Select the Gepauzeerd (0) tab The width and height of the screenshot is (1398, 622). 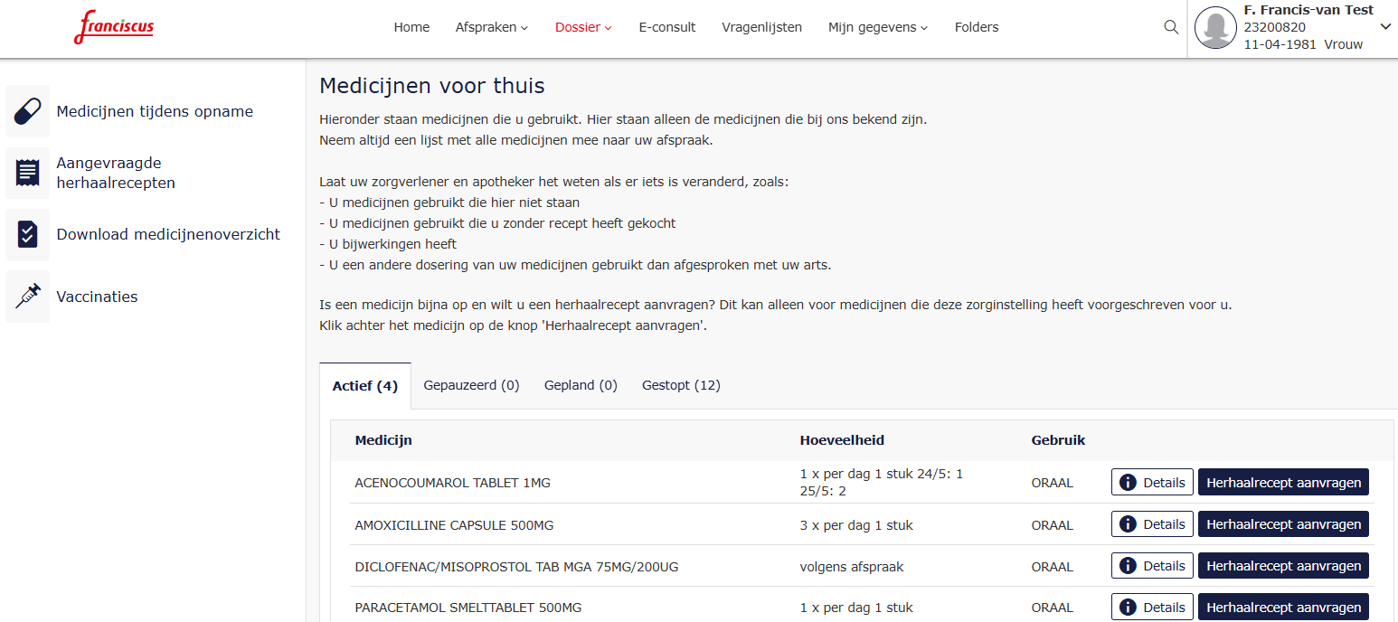point(471,385)
